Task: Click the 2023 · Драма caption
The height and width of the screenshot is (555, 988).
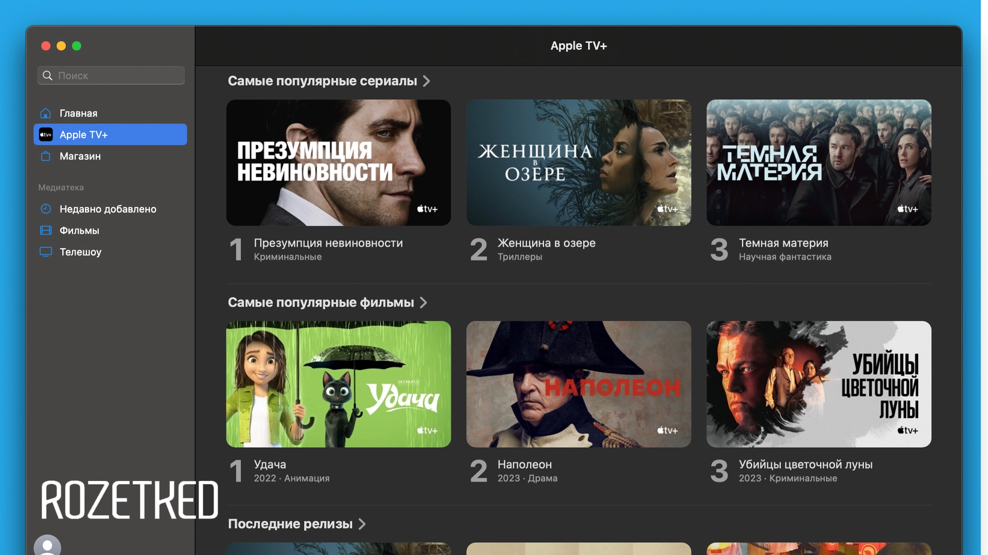Action: [527, 478]
